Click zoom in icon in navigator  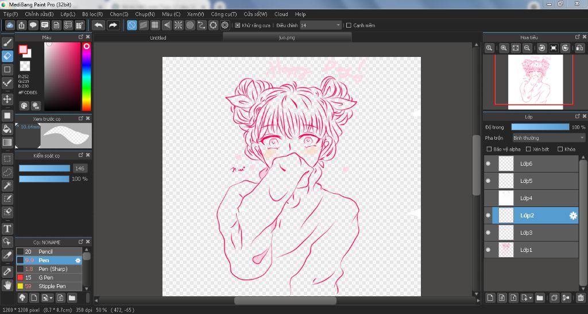tap(504, 48)
